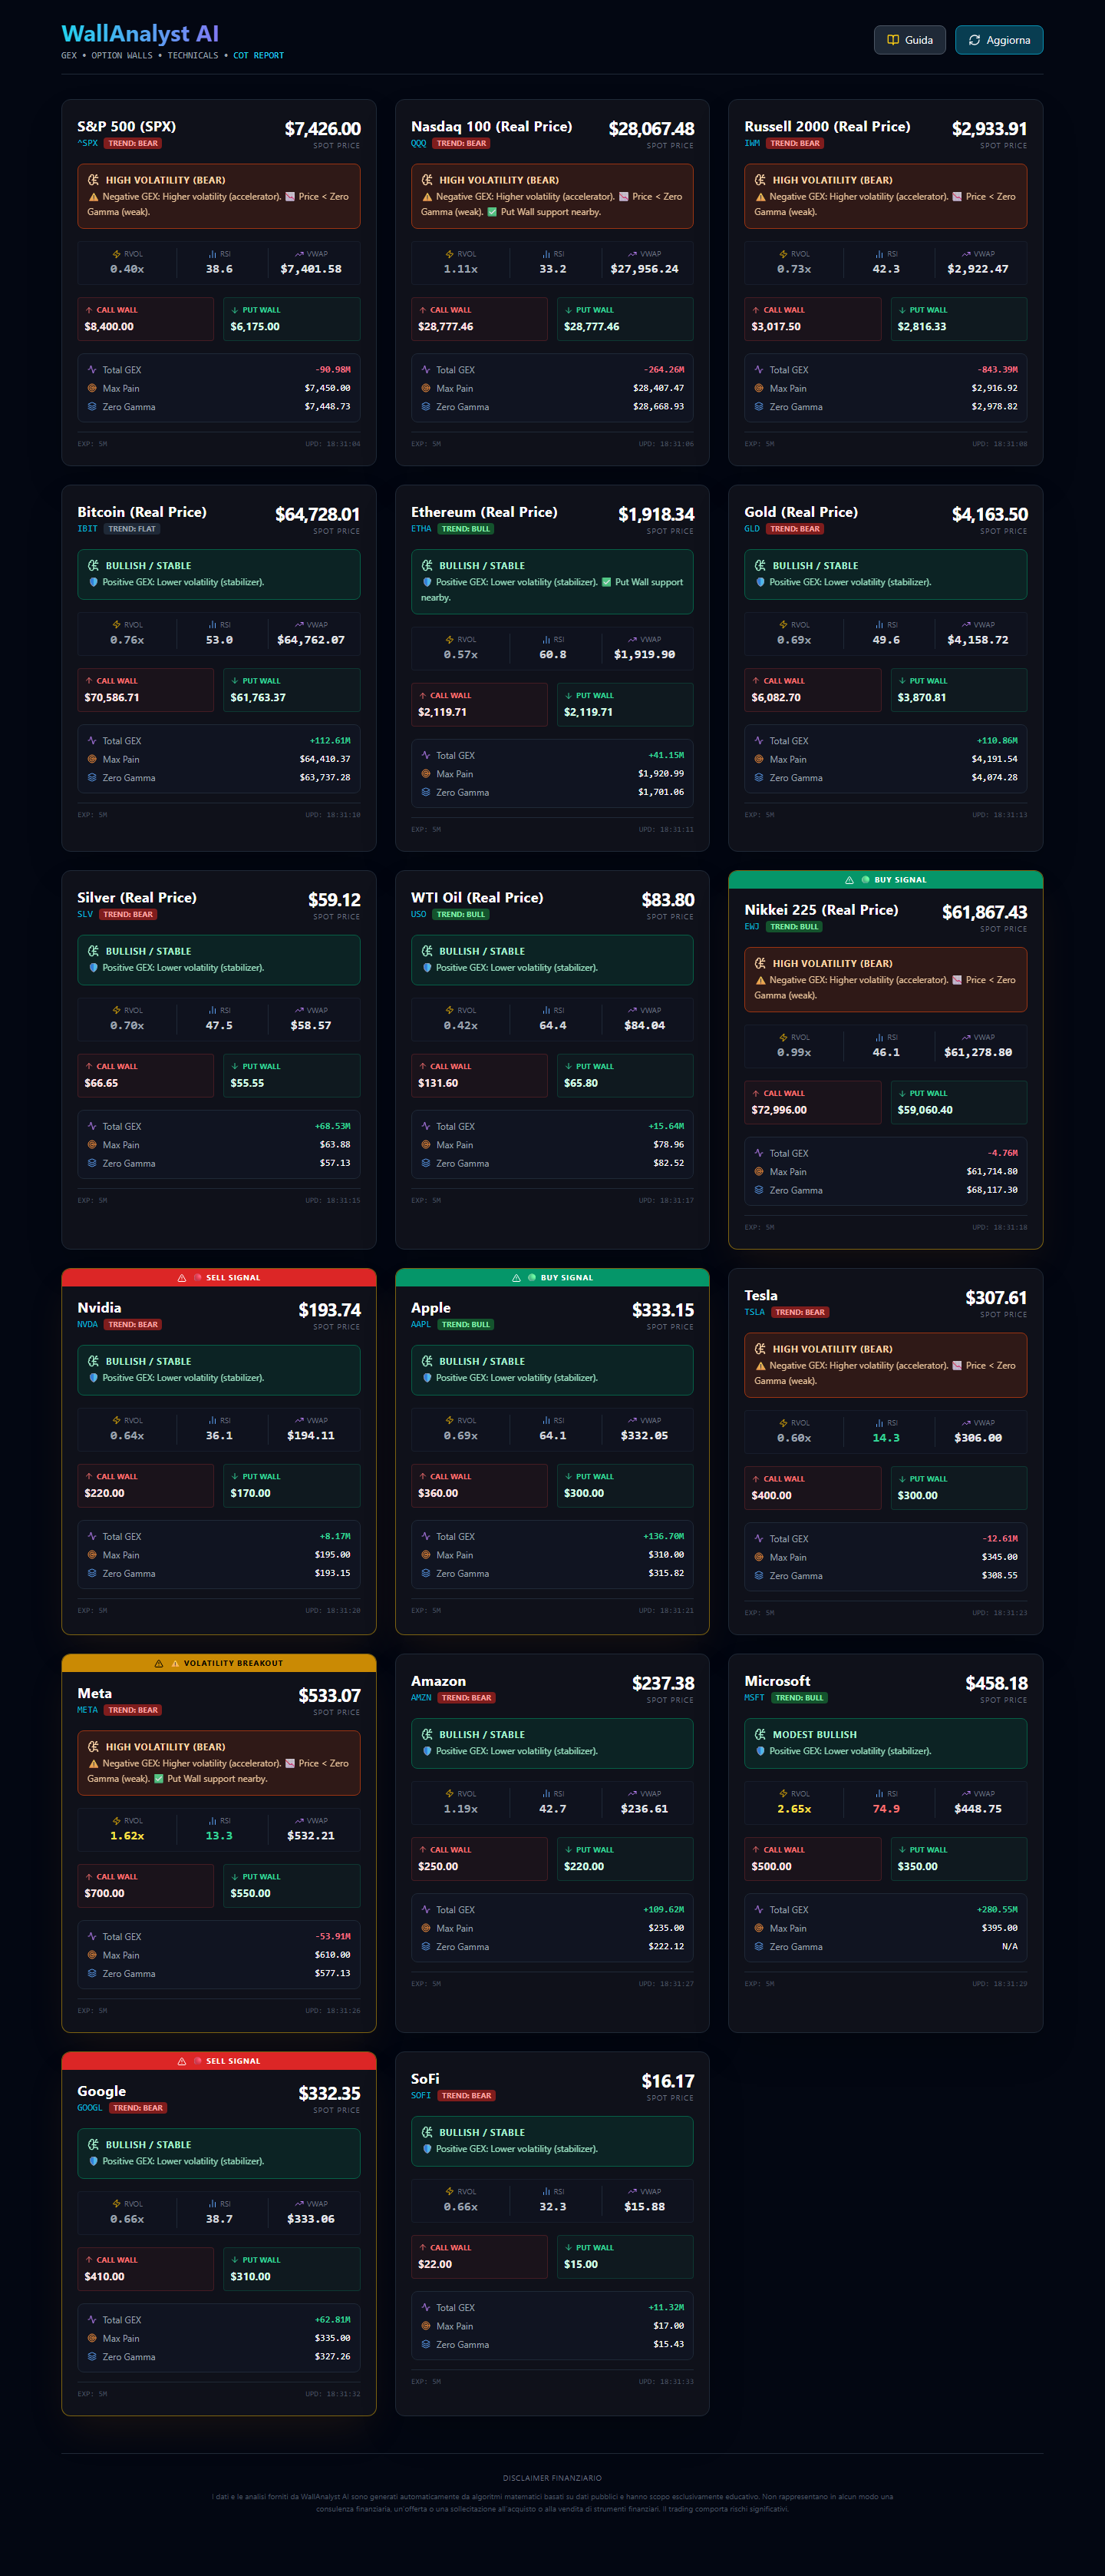This screenshot has width=1105, height=2576.
Task: Select OPTION WALLS in the header subtitle
Action: 122,56
